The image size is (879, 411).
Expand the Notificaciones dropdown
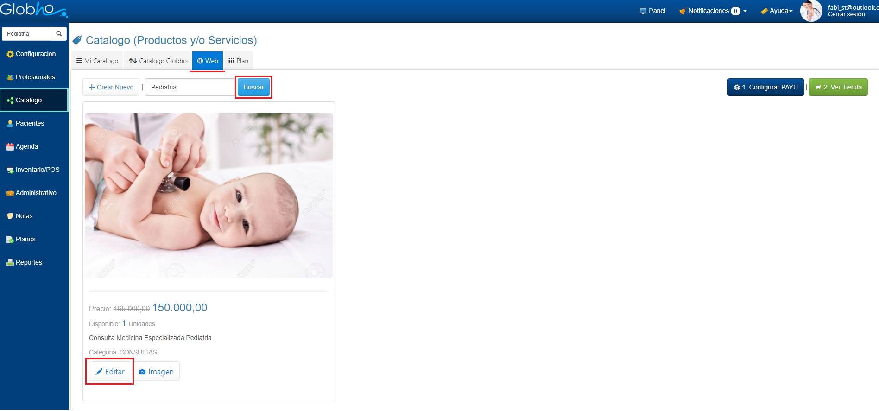coord(713,11)
